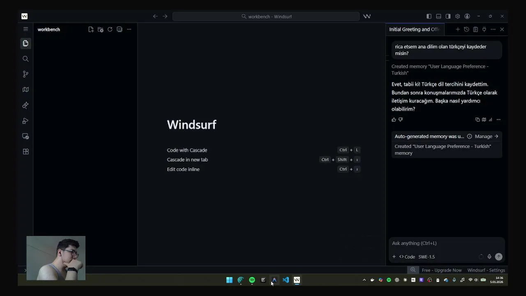The width and height of the screenshot is (526, 296).
Task: Click Created memory "User Language Preference" text
Action: (x=440, y=69)
